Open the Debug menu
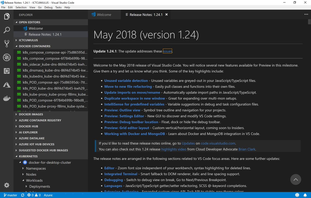This screenshot has width=311, height=198. pyautogui.click(x=48, y=7)
